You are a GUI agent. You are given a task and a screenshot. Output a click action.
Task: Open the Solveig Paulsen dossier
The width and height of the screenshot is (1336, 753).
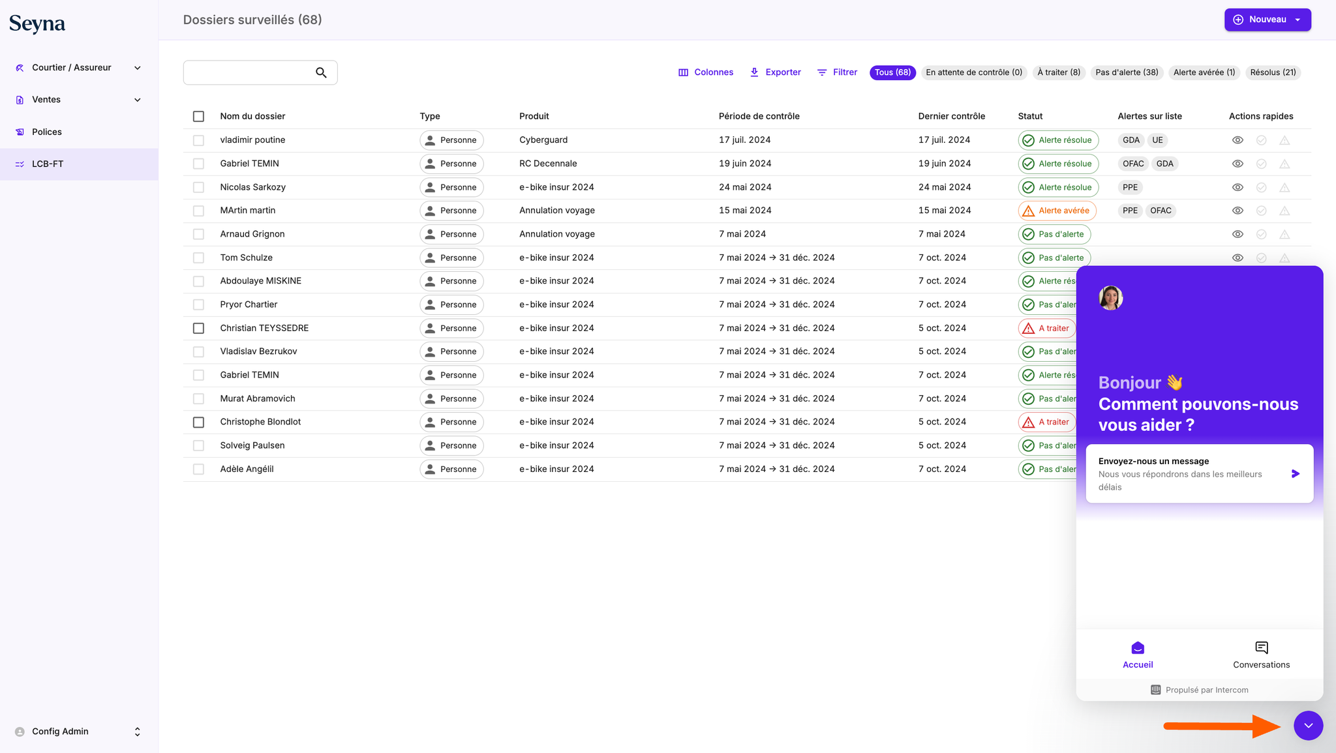click(x=252, y=445)
